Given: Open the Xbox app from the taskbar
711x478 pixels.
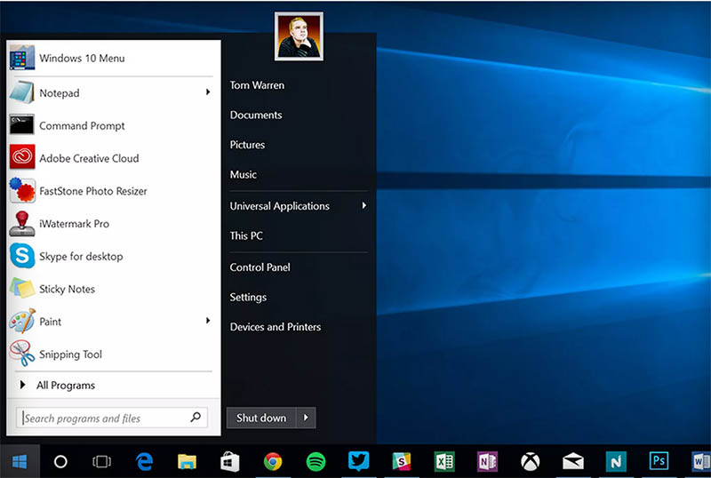Looking at the screenshot, I should coord(530,462).
